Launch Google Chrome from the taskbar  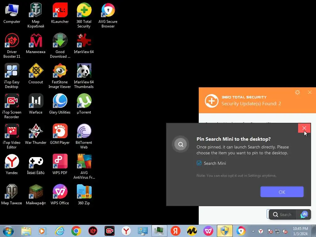(x=76, y=231)
